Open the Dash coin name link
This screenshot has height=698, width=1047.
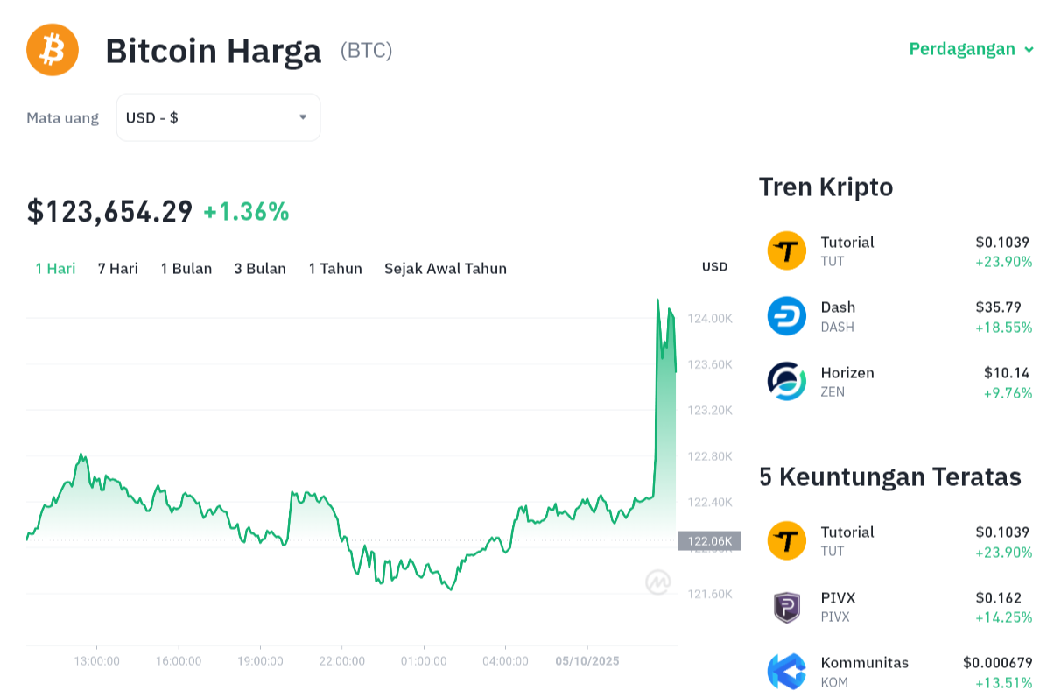[838, 307]
